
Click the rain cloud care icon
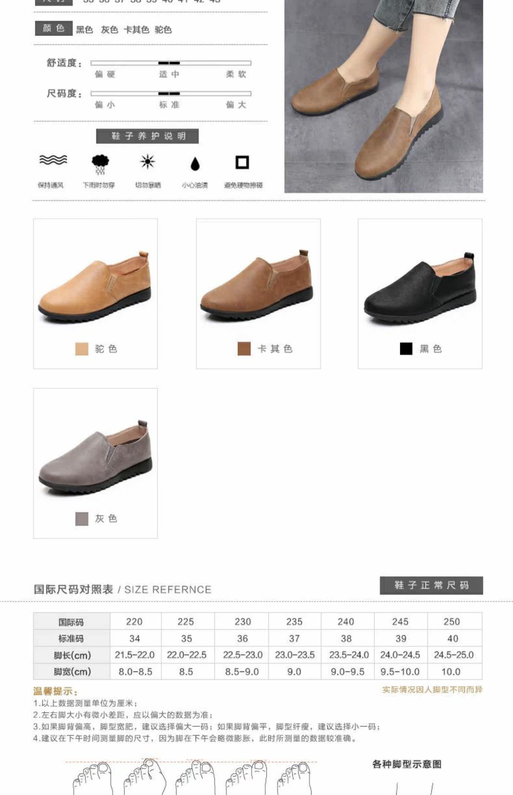pos(100,164)
